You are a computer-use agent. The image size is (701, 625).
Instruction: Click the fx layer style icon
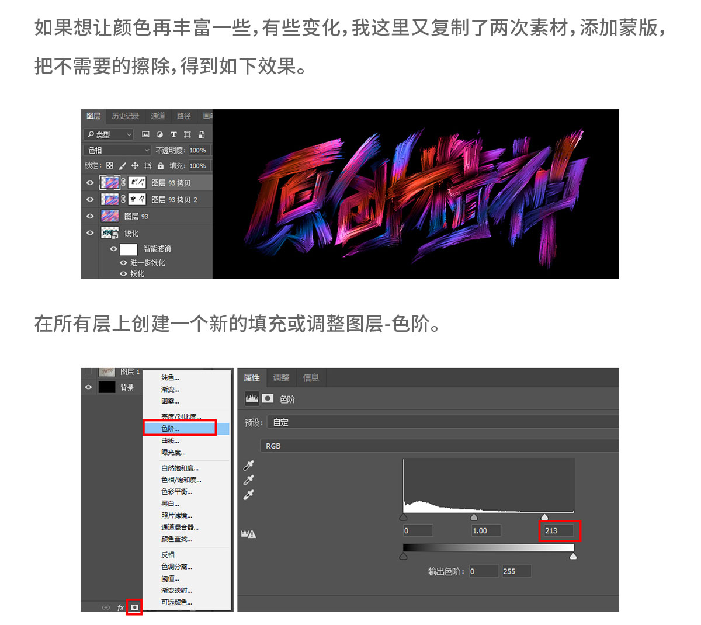[x=120, y=607]
